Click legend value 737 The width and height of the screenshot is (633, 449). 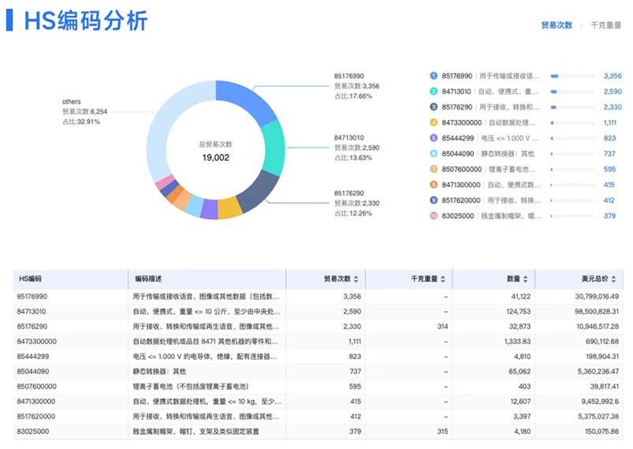[609, 154]
